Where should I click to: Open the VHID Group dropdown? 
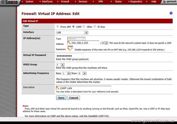[x=60, y=65]
